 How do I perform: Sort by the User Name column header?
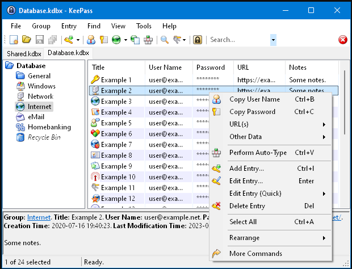pos(169,68)
